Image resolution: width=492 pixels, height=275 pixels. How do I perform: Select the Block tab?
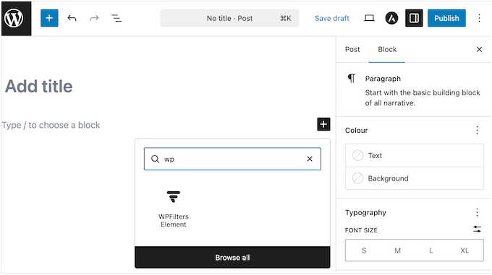pyautogui.click(x=387, y=49)
